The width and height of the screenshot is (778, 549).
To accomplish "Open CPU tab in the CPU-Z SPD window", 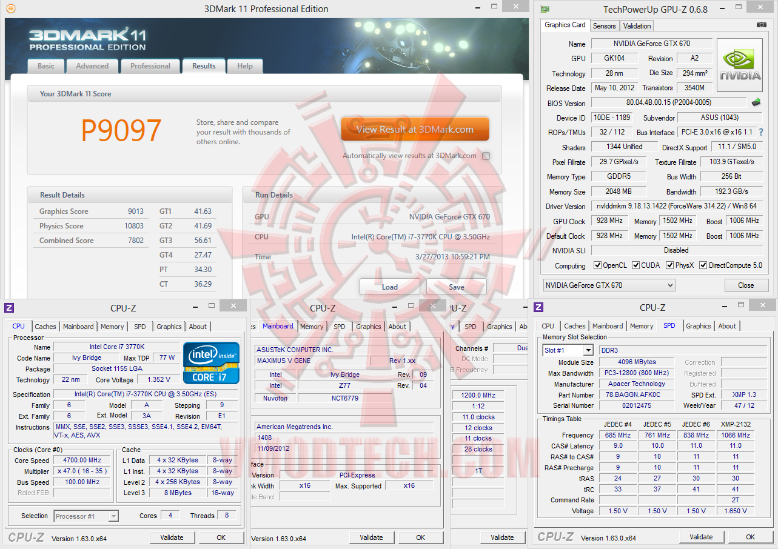I will click(548, 326).
